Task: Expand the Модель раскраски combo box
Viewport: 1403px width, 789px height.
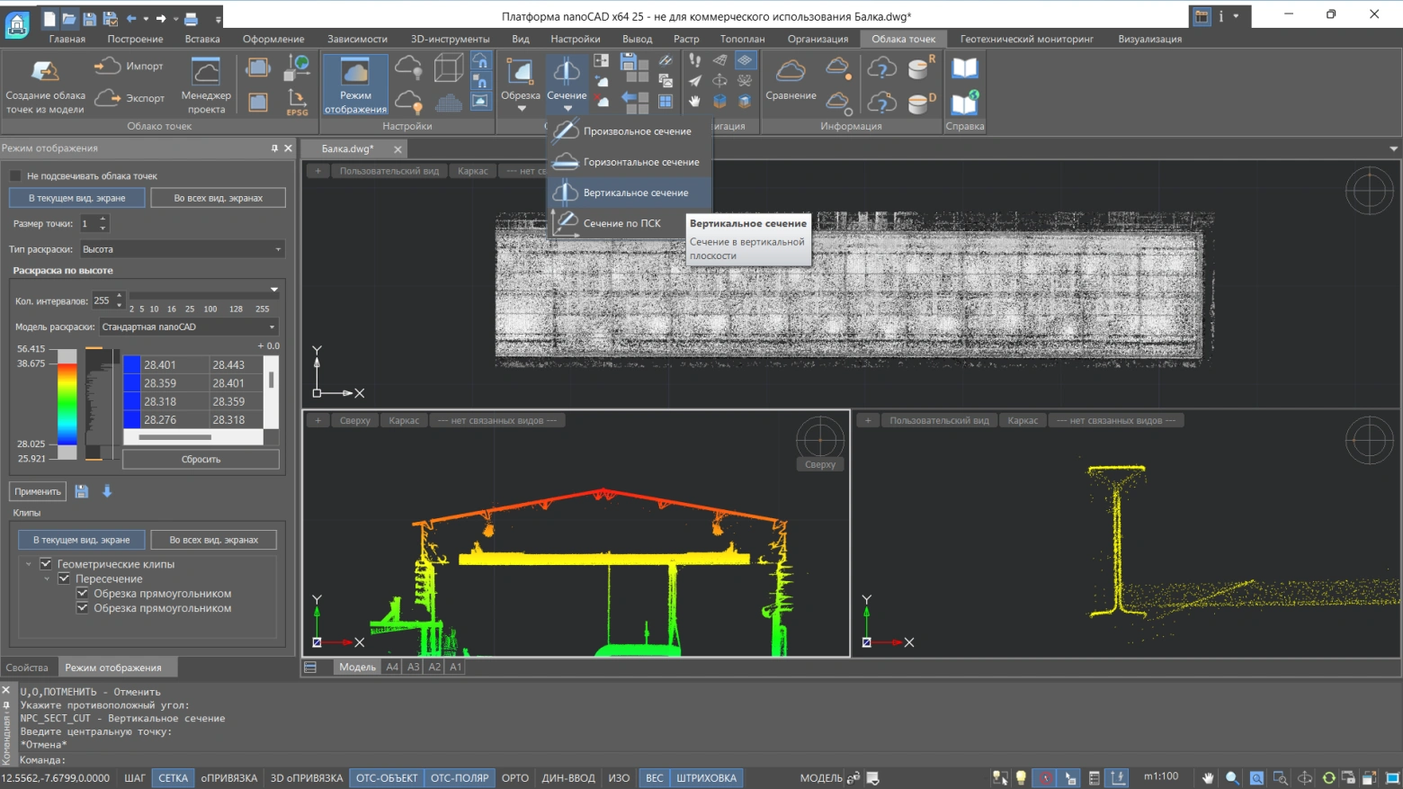Action: (x=188, y=327)
